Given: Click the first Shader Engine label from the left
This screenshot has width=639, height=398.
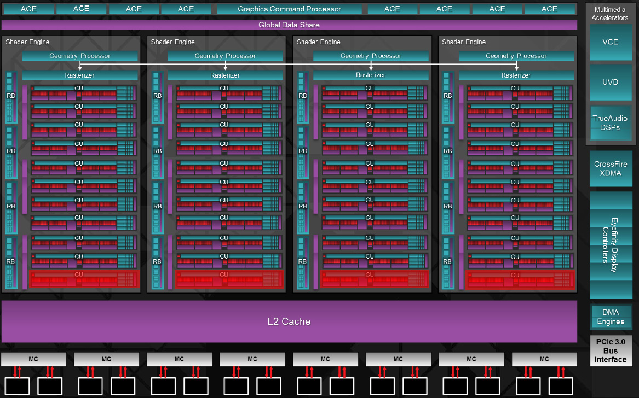Looking at the screenshot, I should 28,42.
